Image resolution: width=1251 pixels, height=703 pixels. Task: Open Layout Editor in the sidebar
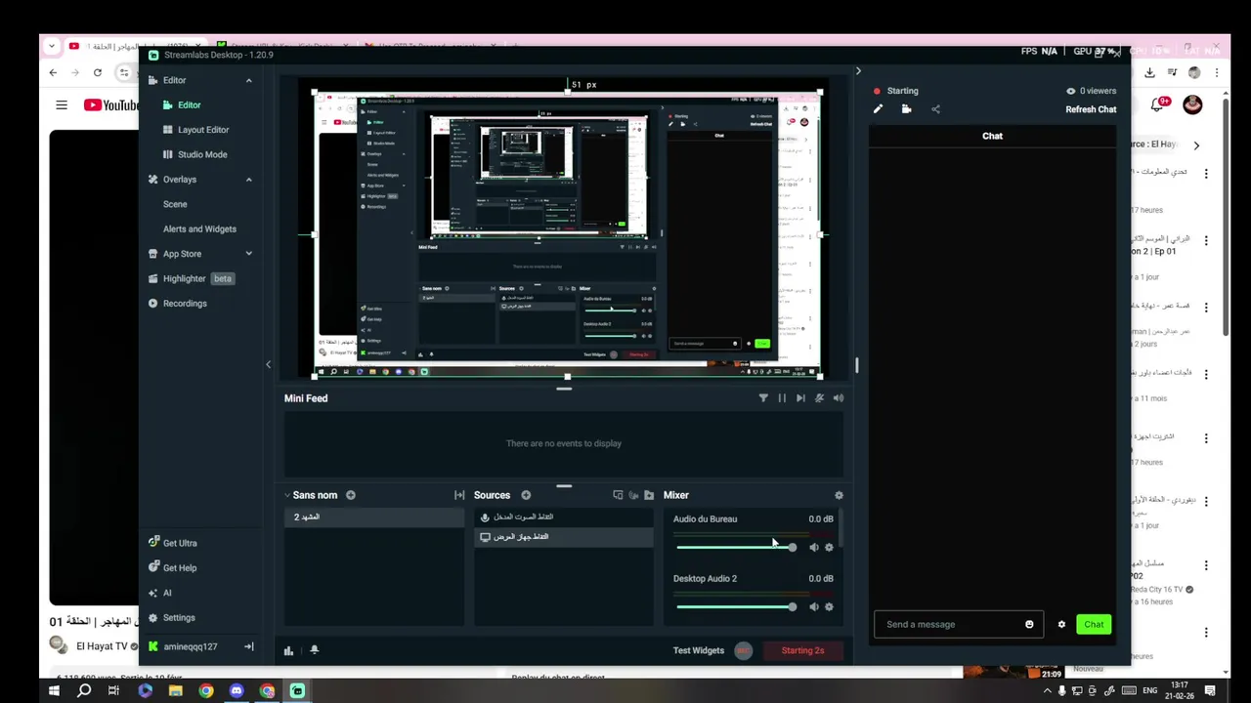point(195,130)
